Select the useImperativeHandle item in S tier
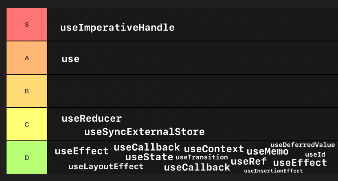The width and height of the screenshot is (338, 181). 117,28
